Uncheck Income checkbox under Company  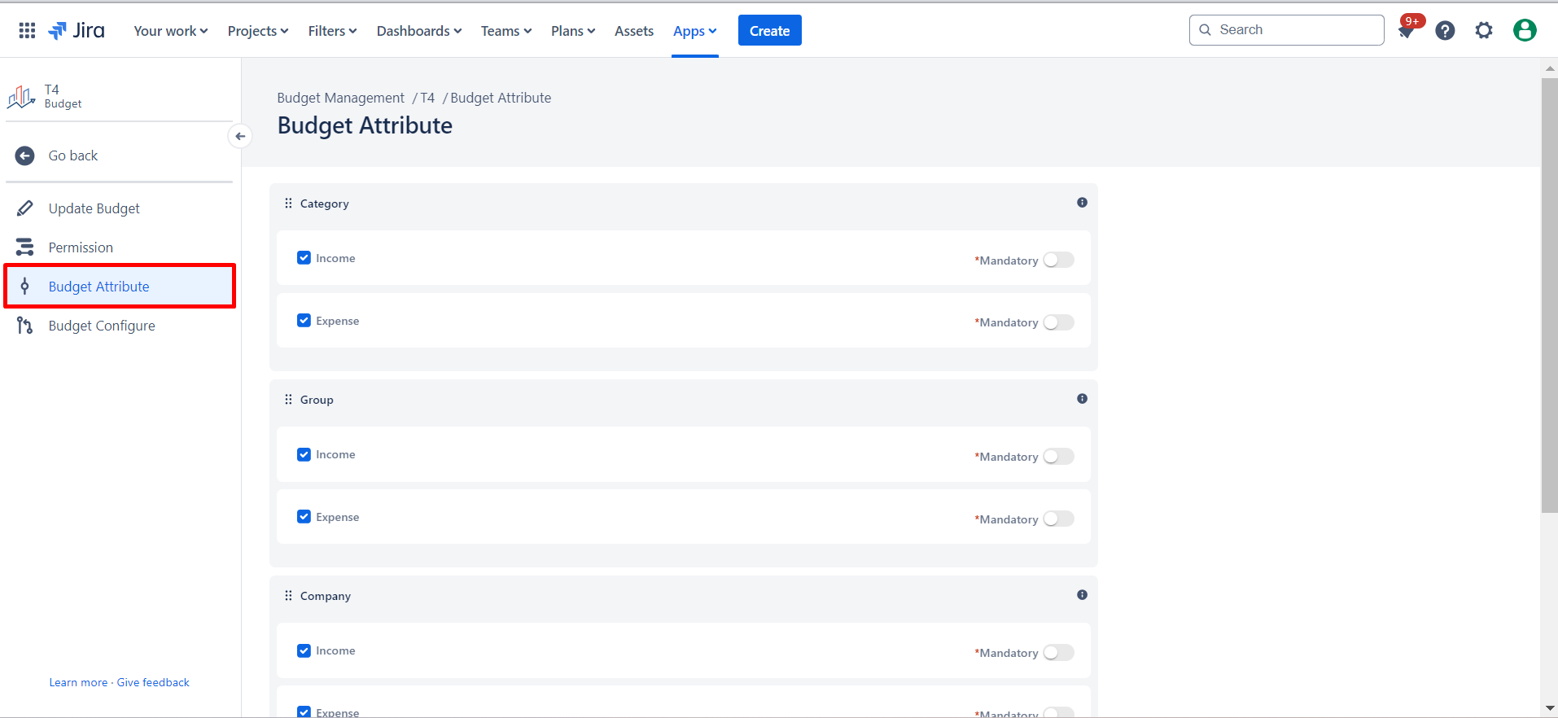[304, 650]
